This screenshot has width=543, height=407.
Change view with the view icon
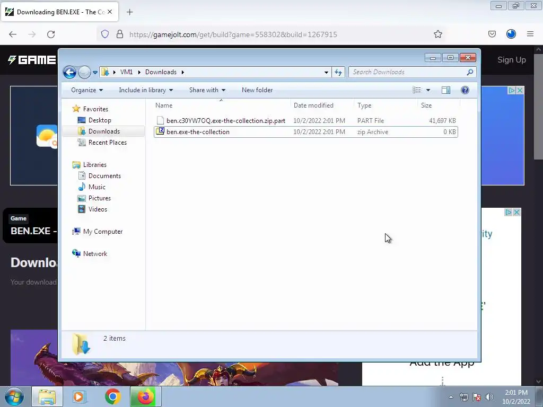tap(417, 90)
